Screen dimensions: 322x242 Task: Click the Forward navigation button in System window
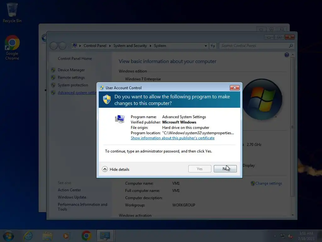[x=63, y=46]
